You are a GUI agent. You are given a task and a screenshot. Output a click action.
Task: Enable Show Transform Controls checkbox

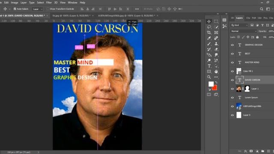click(x=48, y=9)
